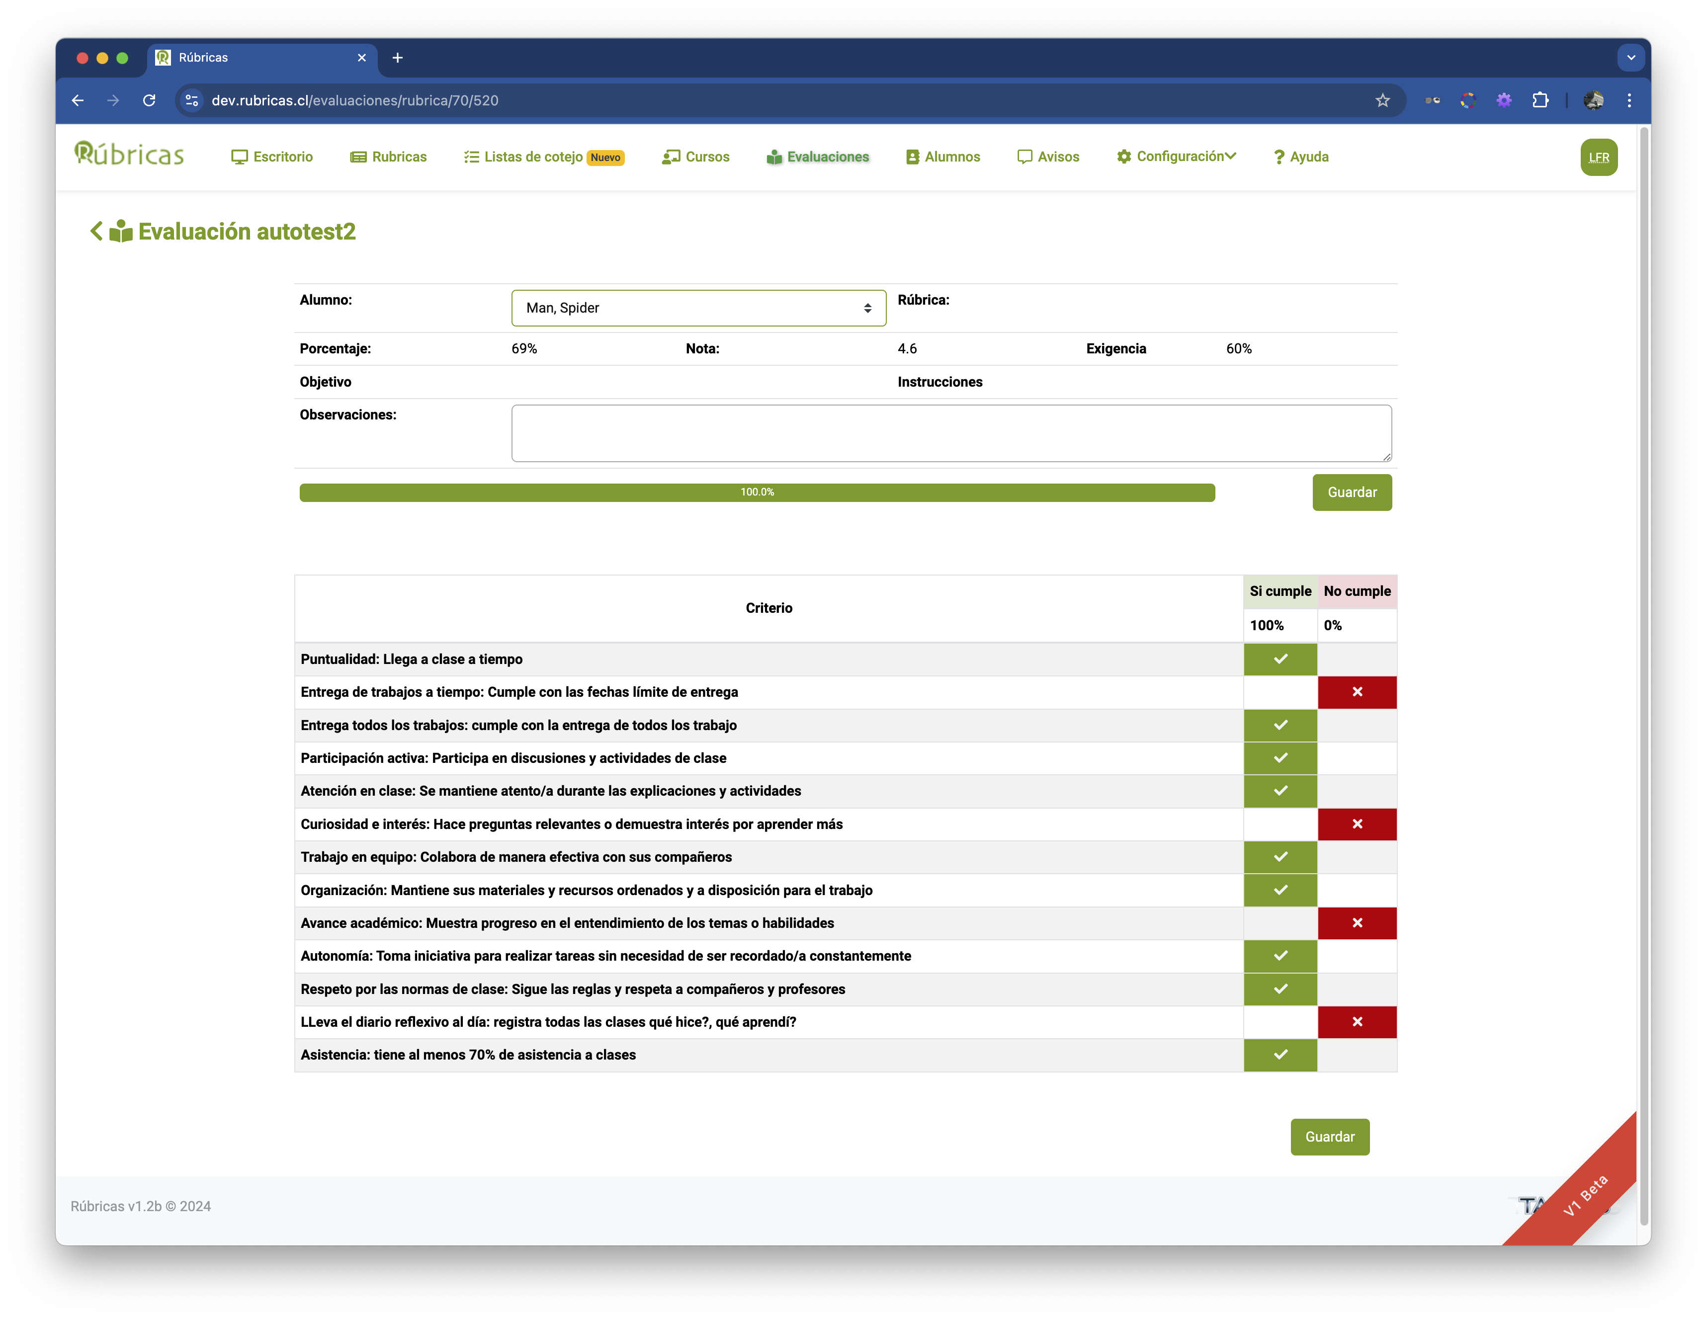Bookmark page with star icon
The image size is (1707, 1319).
coord(1382,101)
